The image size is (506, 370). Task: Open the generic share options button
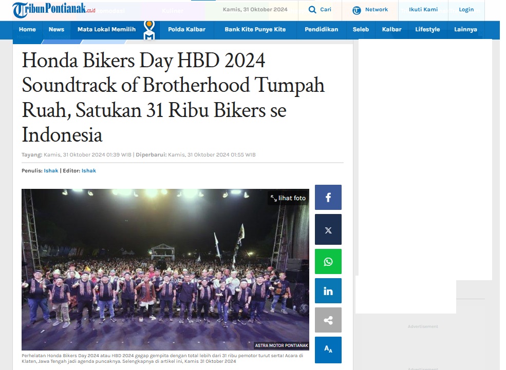(x=328, y=320)
